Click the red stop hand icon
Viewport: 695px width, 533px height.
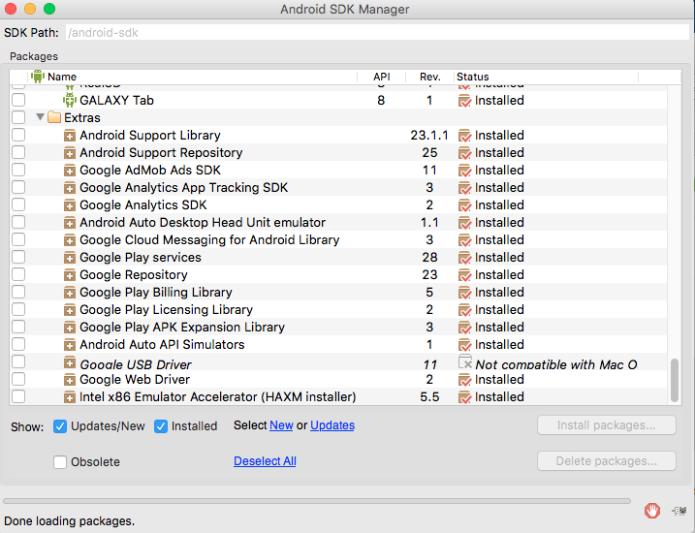tap(654, 510)
